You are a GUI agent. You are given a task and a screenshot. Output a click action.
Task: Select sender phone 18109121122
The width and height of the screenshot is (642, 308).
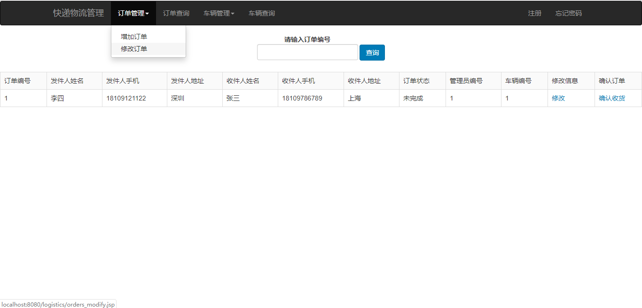point(135,98)
